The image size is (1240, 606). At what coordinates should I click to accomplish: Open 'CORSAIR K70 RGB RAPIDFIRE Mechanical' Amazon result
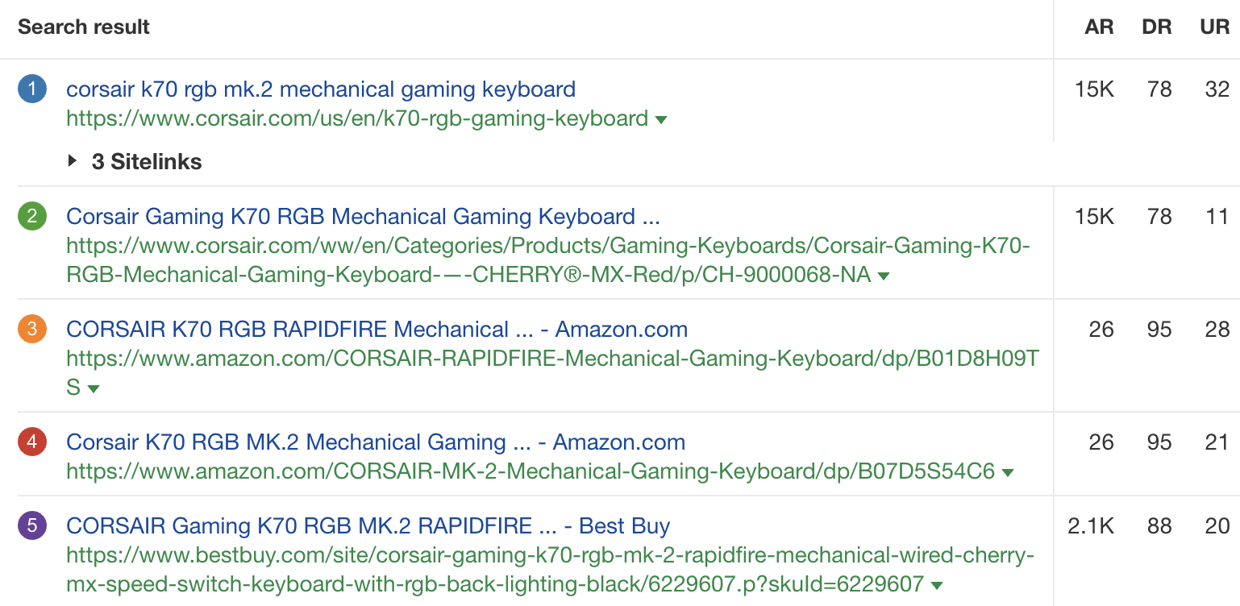point(377,329)
